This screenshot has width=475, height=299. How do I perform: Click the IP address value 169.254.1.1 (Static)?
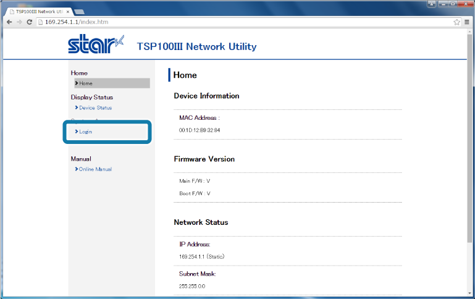(x=202, y=256)
